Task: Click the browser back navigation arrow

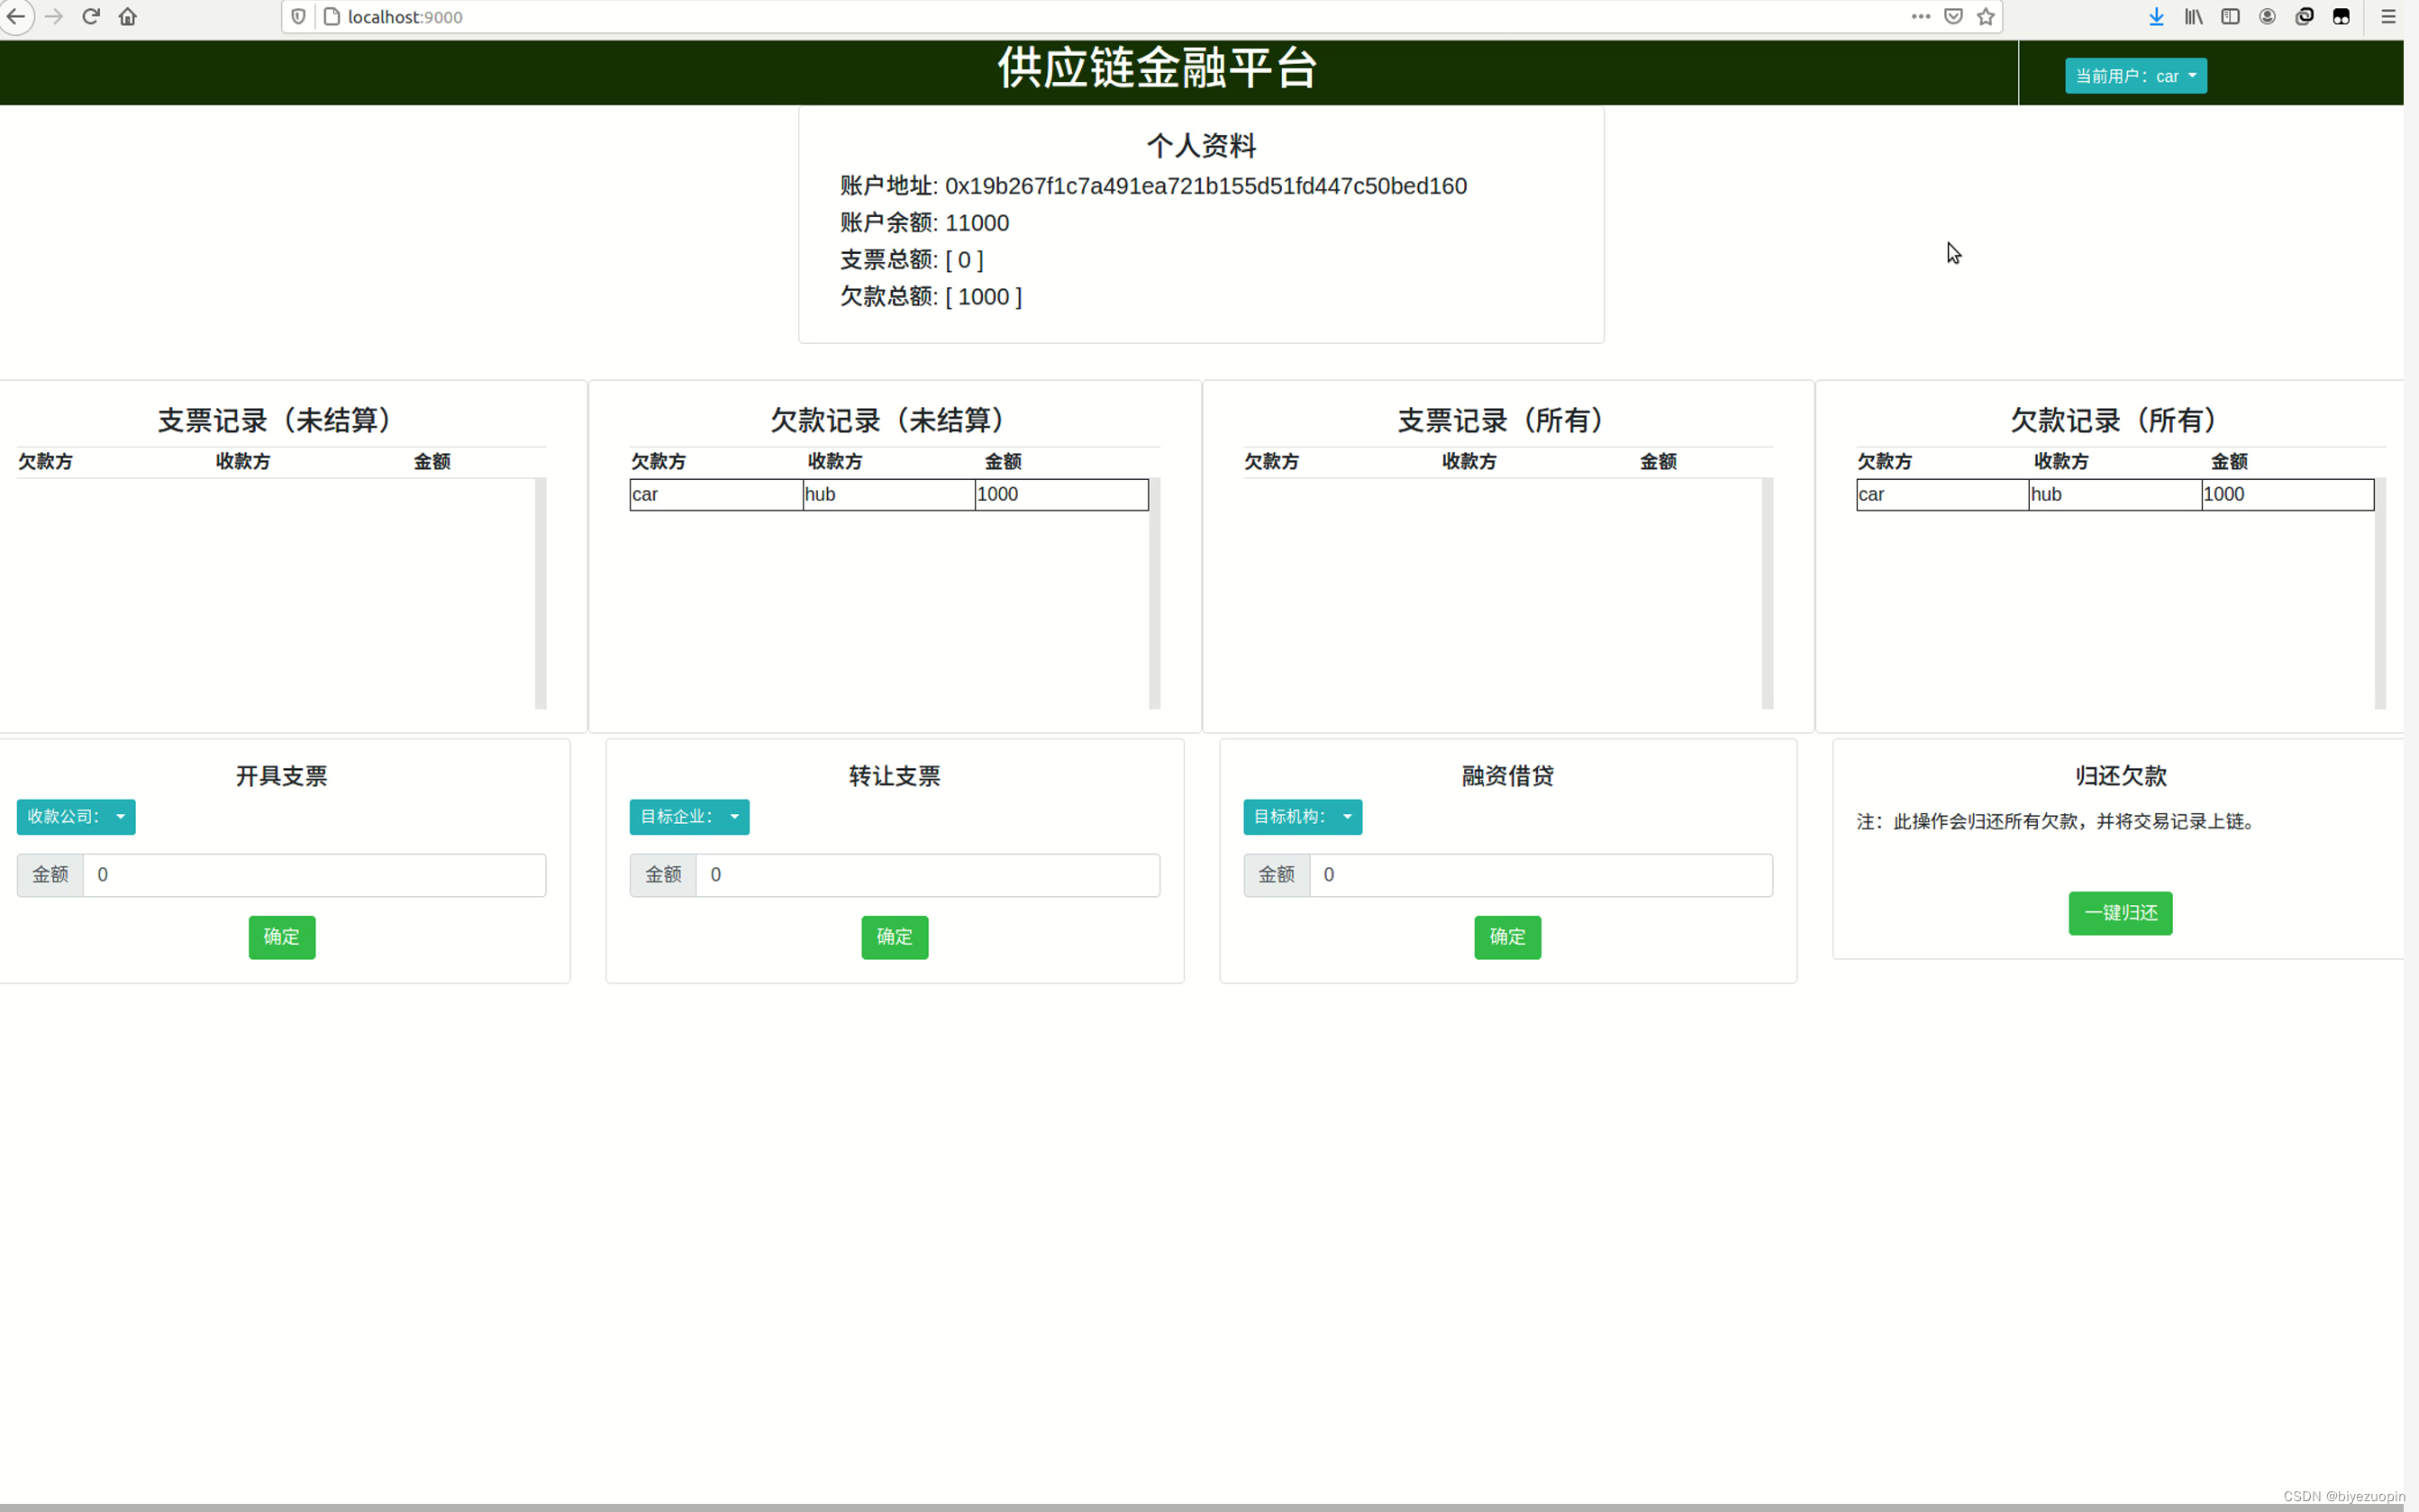Action: tap(17, 16)
